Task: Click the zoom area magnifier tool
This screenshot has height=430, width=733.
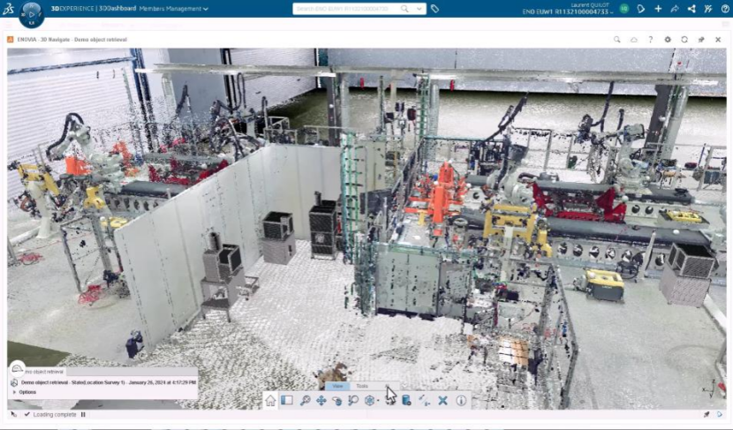Action: [353, 401]
